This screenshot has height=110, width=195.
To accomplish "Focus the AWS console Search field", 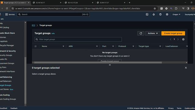I will pyautogui.click(x=53, y=14).
